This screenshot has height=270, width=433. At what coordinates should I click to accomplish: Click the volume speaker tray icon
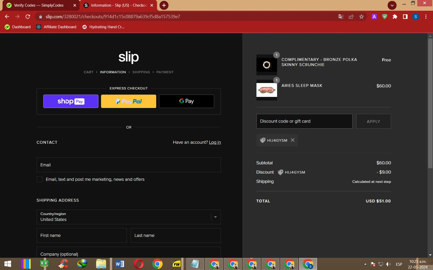coord(389,264)
